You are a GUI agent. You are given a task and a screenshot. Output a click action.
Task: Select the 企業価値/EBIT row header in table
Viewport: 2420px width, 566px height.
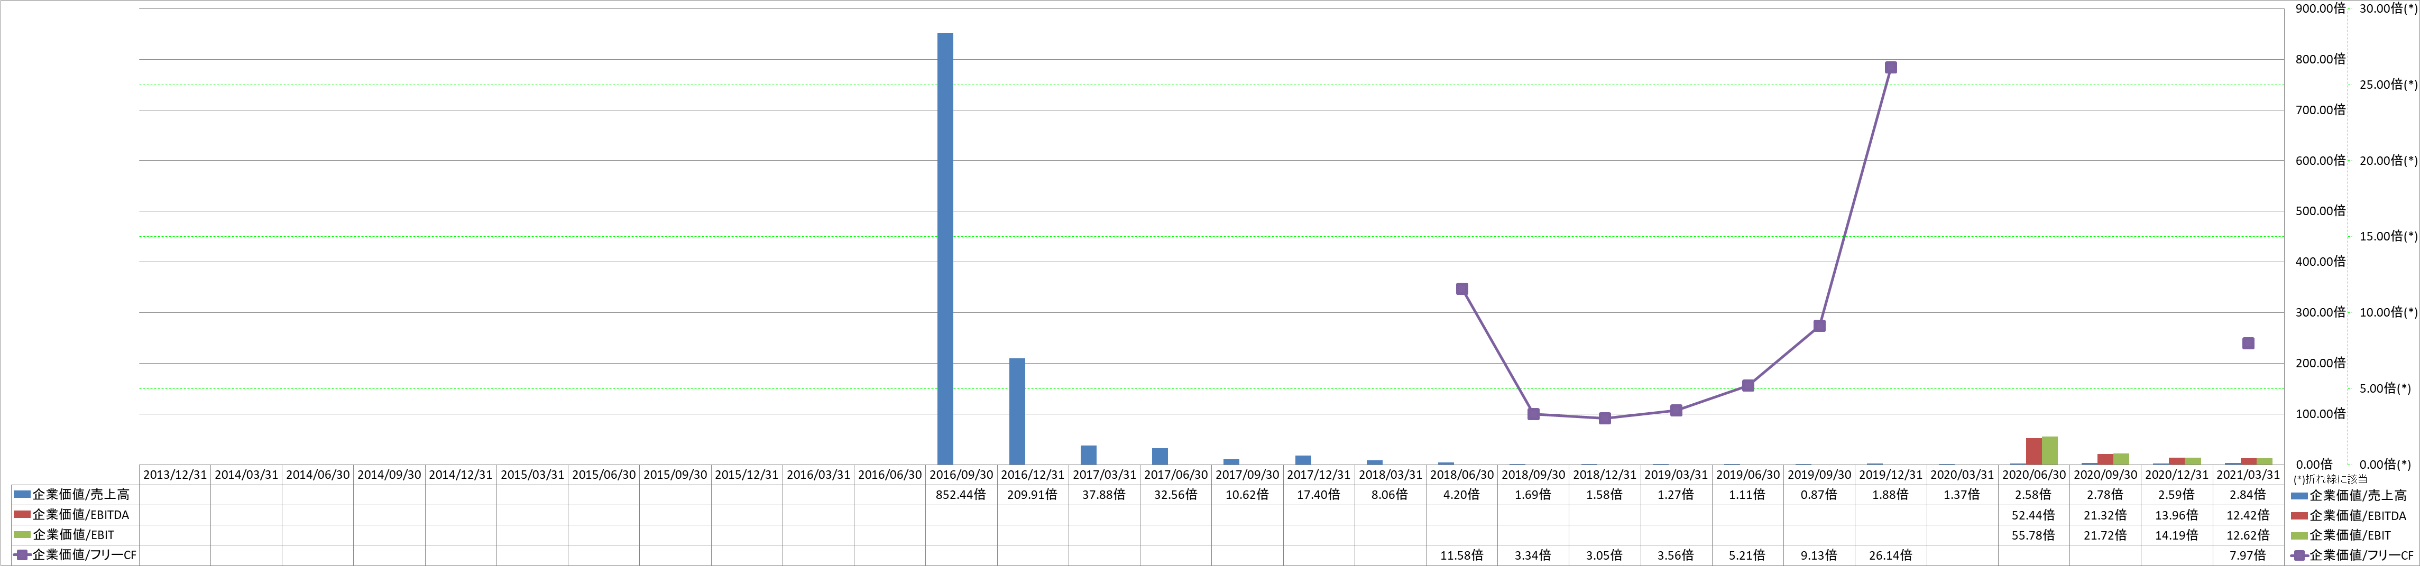tap(75, 535)
